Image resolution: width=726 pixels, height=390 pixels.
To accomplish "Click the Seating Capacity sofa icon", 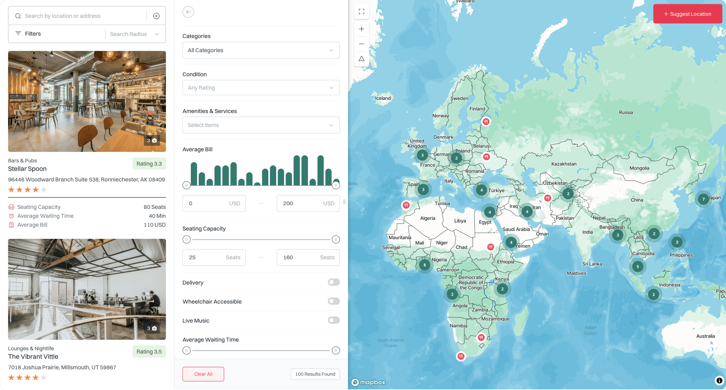I will tap(11, 207).
